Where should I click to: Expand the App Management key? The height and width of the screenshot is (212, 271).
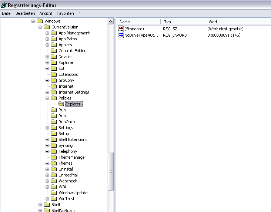[x=47, y=33]
